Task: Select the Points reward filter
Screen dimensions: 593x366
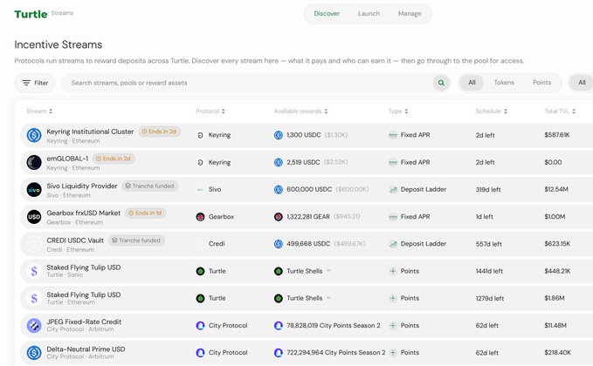Action: coord(541,82)
